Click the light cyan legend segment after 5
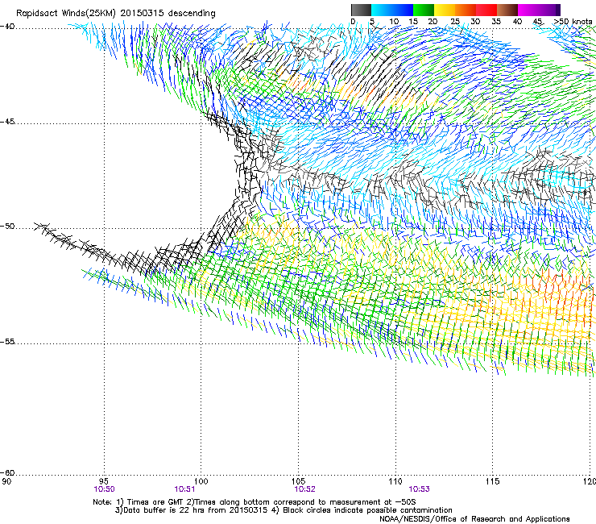The image size is (596, 524). pyautogui.click(x=382, y=10)
